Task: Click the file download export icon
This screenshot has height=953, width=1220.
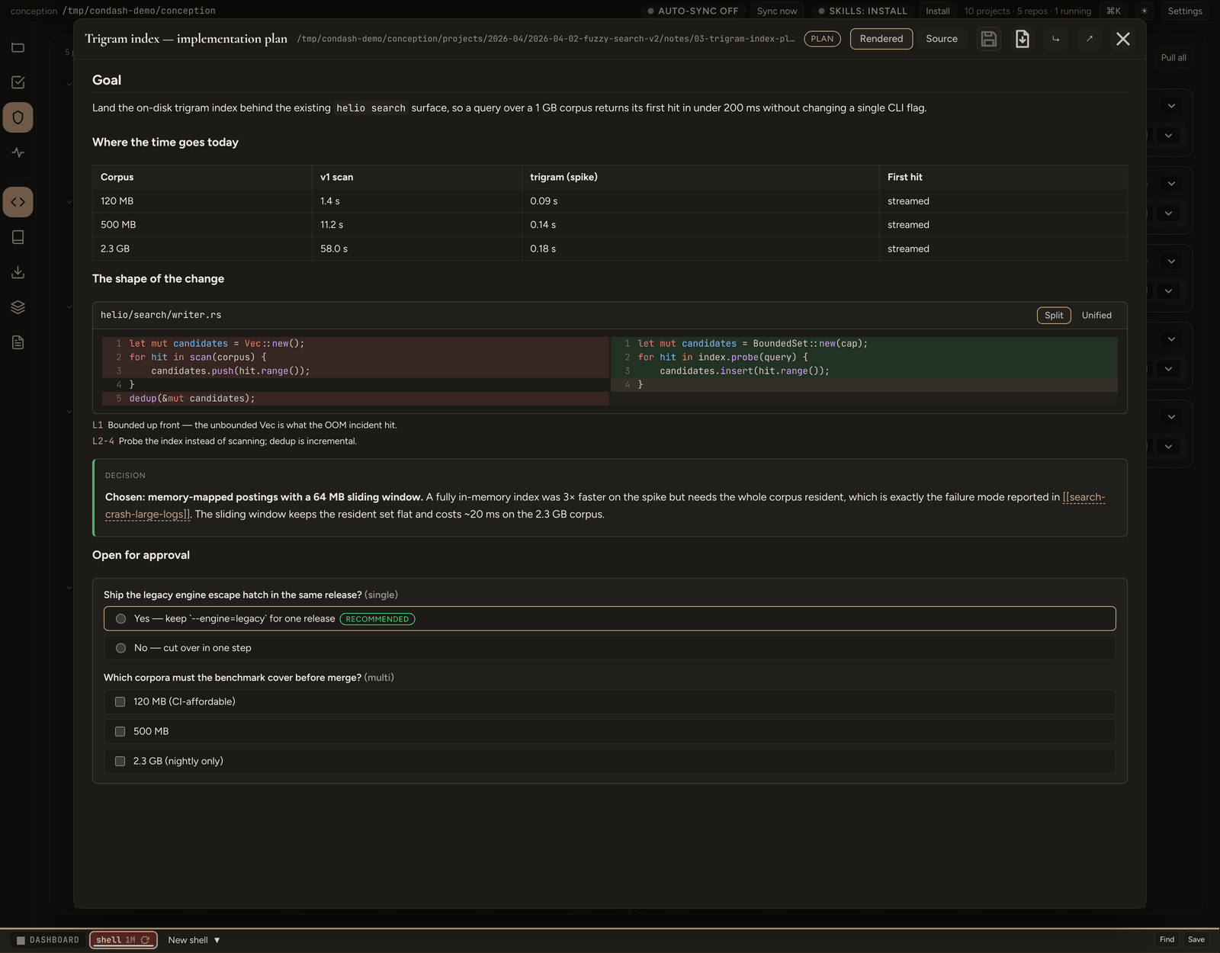Action: (x=1023, y=39)
